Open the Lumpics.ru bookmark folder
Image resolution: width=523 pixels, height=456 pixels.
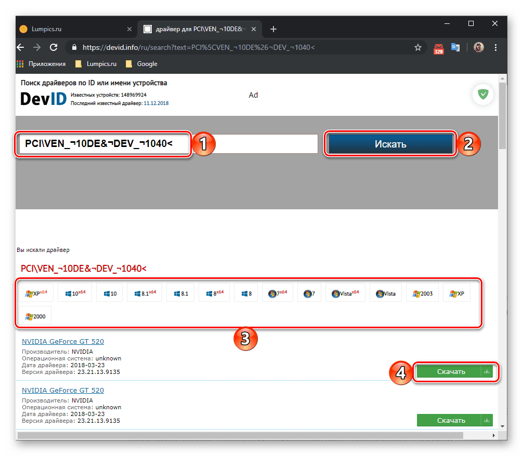[x=96, y=64]
